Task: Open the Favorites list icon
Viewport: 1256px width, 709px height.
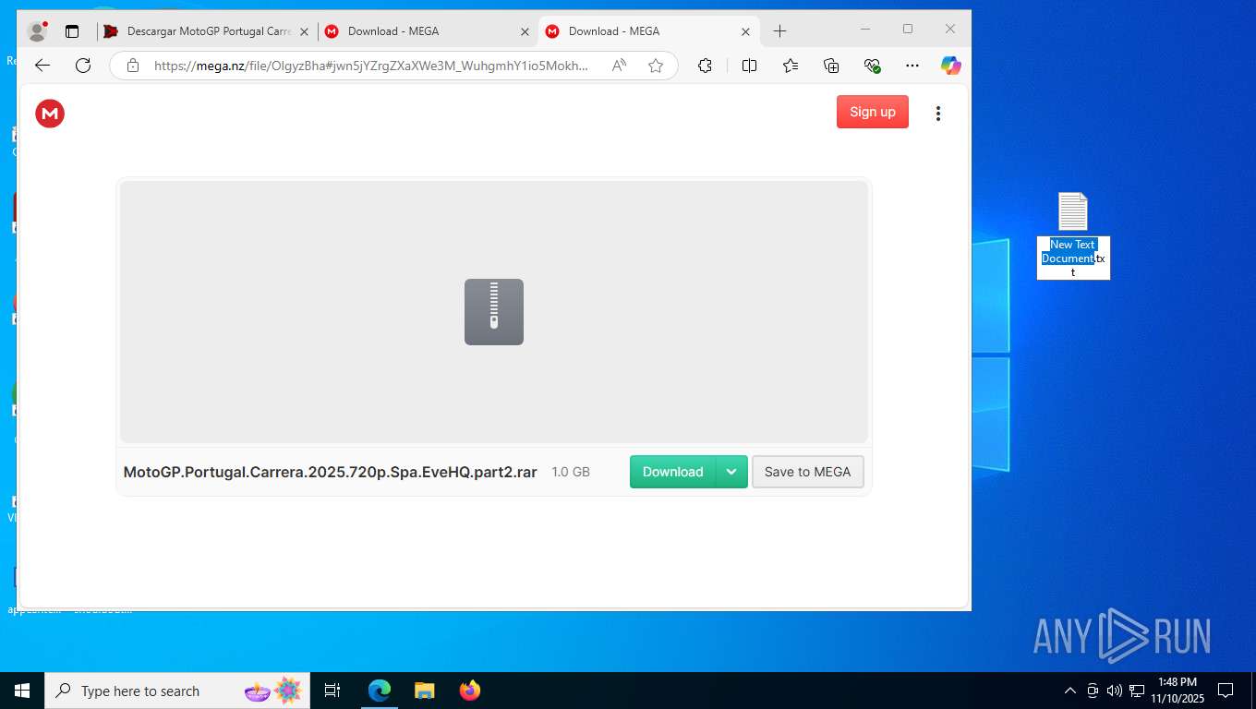Action: click(x=791, y=66)
